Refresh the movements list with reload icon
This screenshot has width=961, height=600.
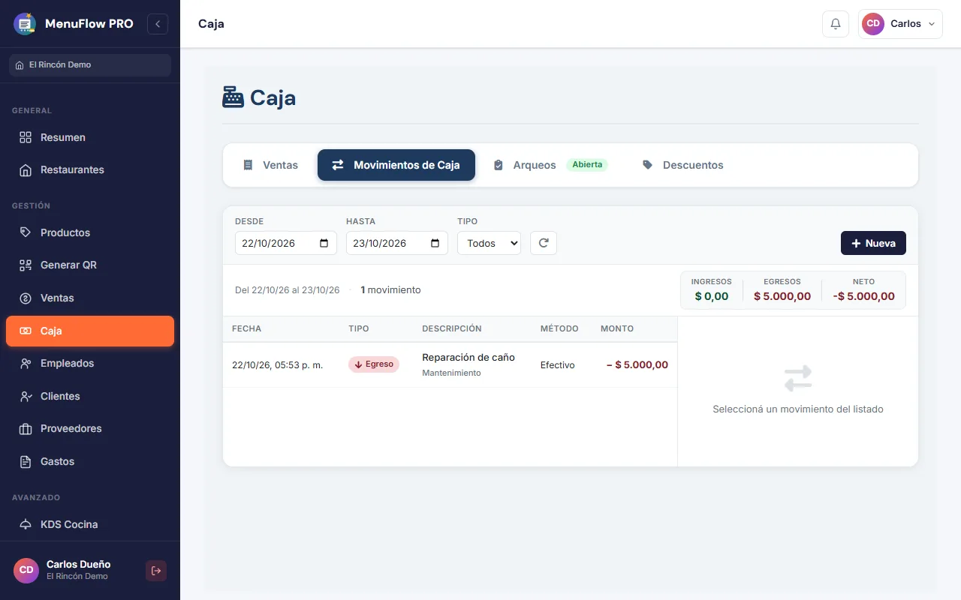(544, 243)
